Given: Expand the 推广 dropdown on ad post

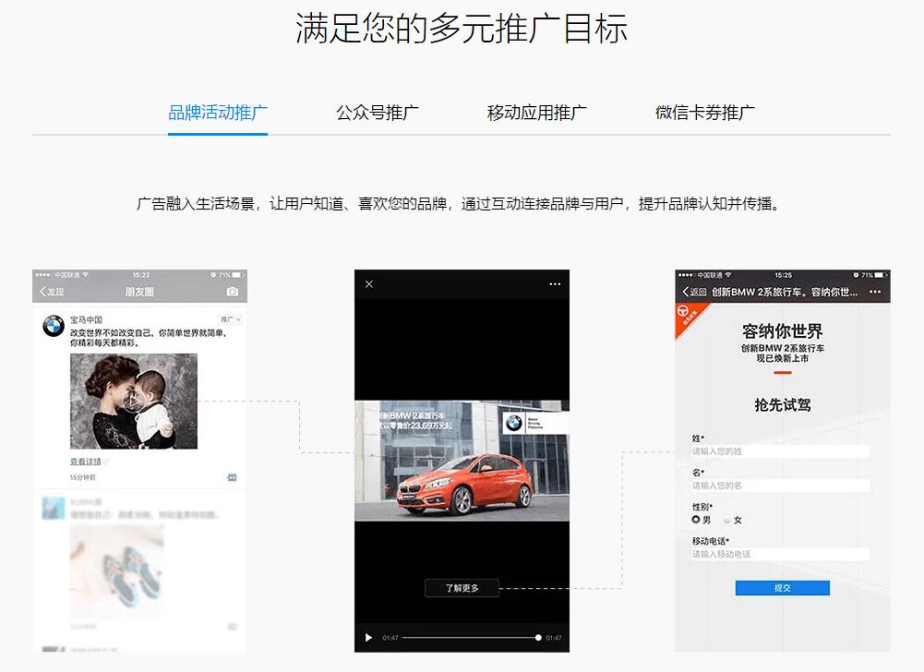Looking at the screenshot, I should coord(231,319).
